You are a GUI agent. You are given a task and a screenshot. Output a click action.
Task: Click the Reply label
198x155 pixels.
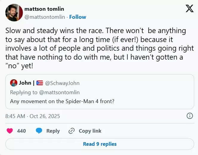click(53, 131)
